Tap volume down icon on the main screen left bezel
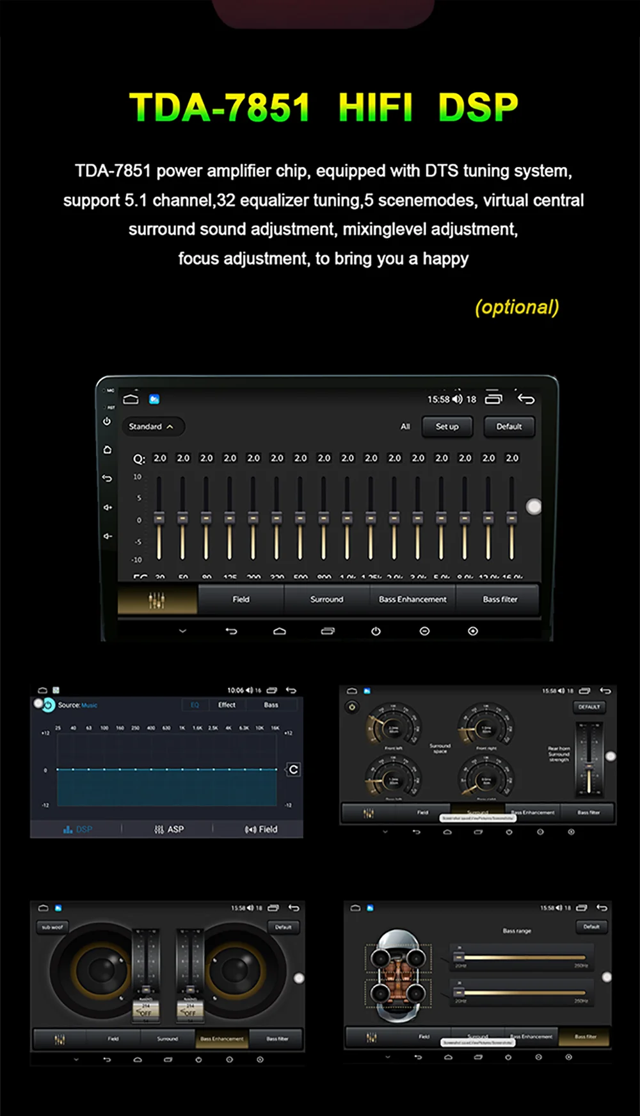 [108, 536]
